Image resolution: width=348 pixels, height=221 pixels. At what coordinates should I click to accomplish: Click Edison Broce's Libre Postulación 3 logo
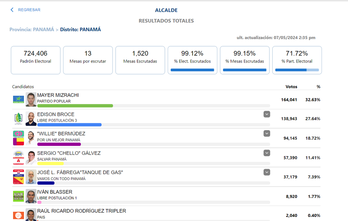(x=18, y=118)
